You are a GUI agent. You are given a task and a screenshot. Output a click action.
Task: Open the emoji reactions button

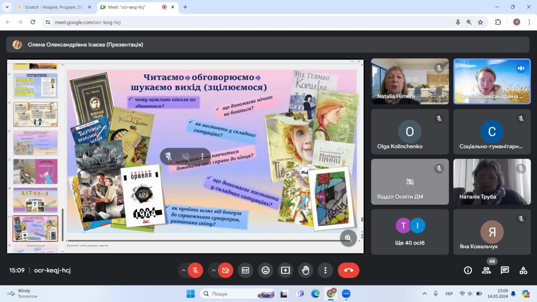click(x=266, y=271)
